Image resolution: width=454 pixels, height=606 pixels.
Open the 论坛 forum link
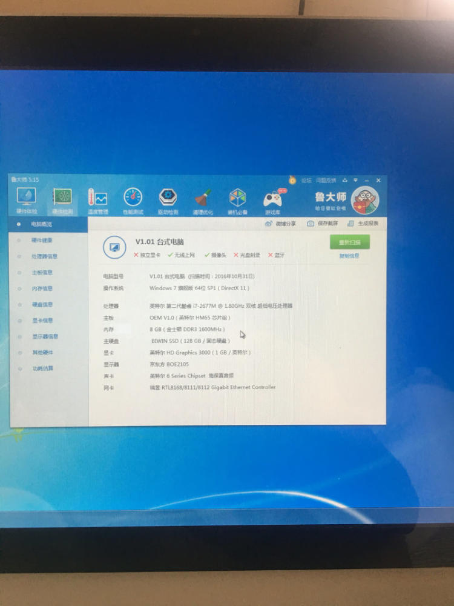click(x=306, y=180)
